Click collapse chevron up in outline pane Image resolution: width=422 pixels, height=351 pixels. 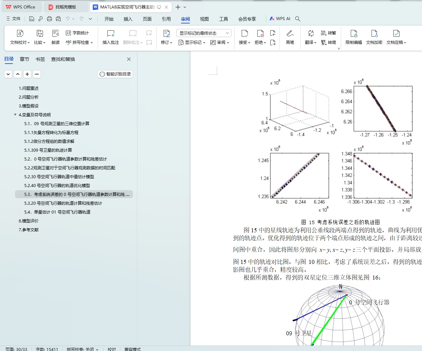coord(18,74)
